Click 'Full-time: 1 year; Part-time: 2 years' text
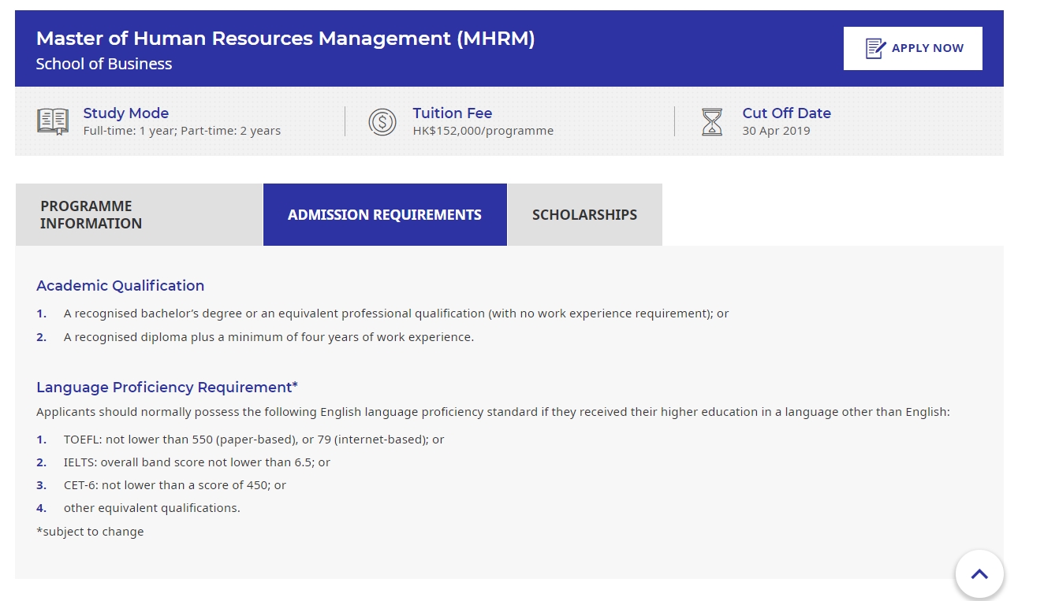The width and height of the screenshot is (1044, 601). [x=182, y=131]
